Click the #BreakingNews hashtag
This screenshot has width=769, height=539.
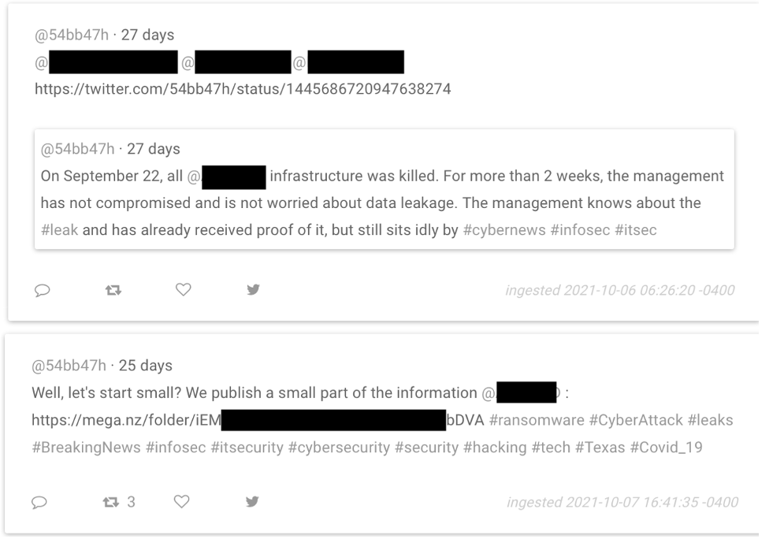tap(85, 447)
